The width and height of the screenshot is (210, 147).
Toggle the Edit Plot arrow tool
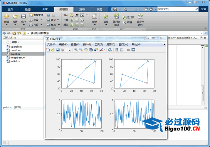[x=70, y=50]
